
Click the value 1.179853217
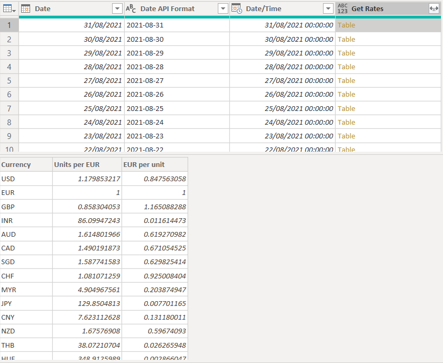87,179
